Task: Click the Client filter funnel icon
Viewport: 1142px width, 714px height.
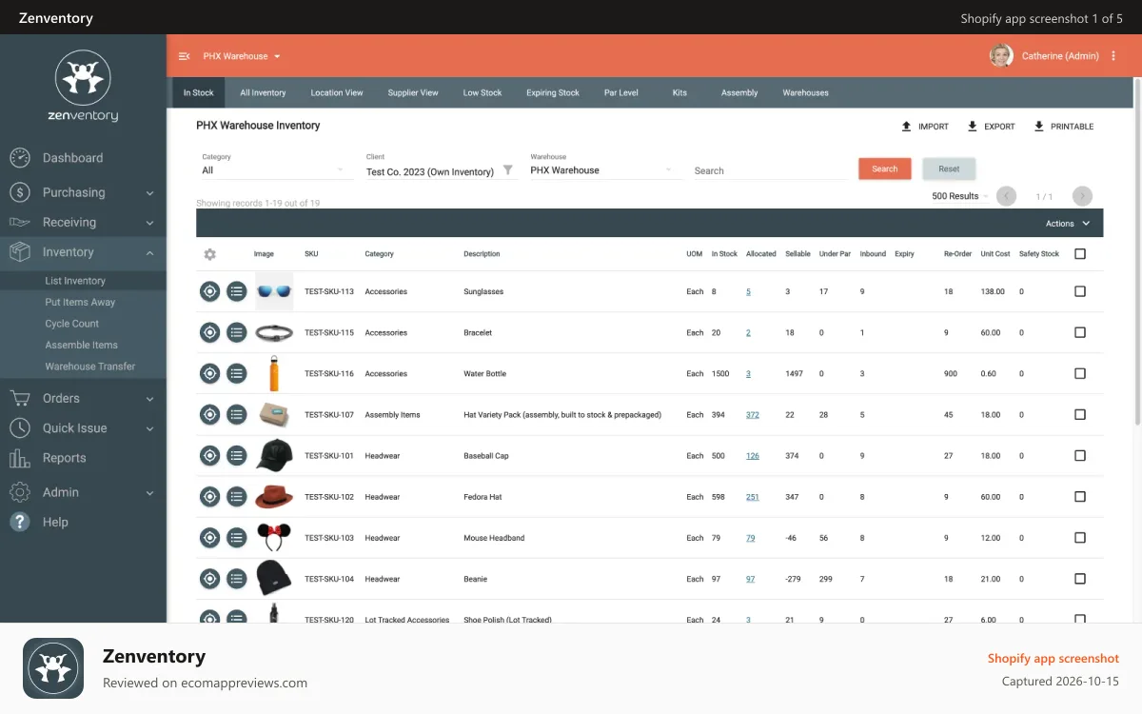Action: [508, 170]
